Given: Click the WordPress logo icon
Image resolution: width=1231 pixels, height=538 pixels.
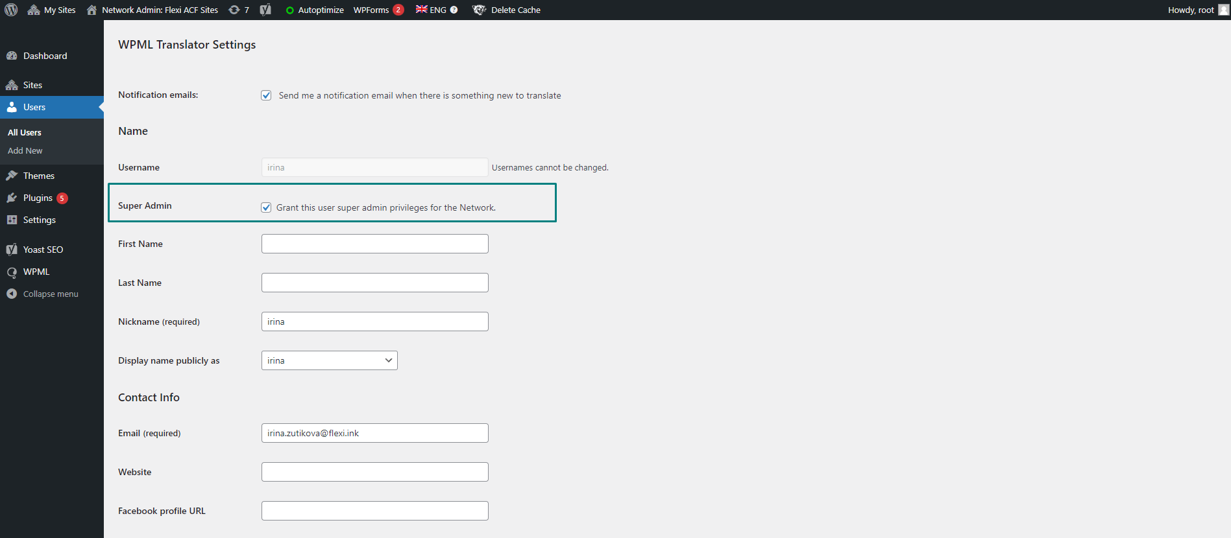Looking at the screenshot, I should tap(11, 10).
